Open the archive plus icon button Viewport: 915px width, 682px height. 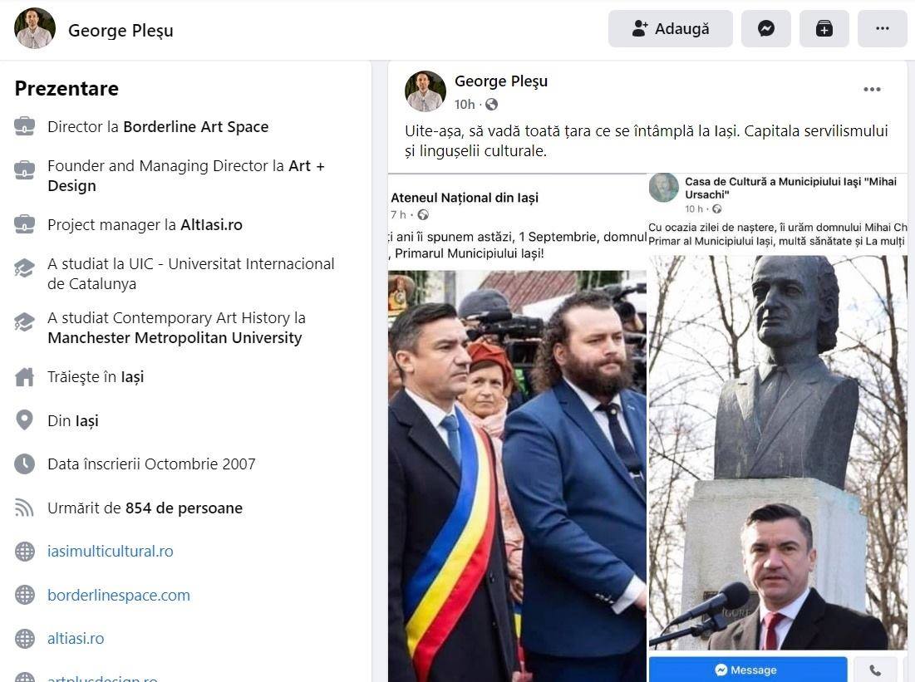point(824,28)
